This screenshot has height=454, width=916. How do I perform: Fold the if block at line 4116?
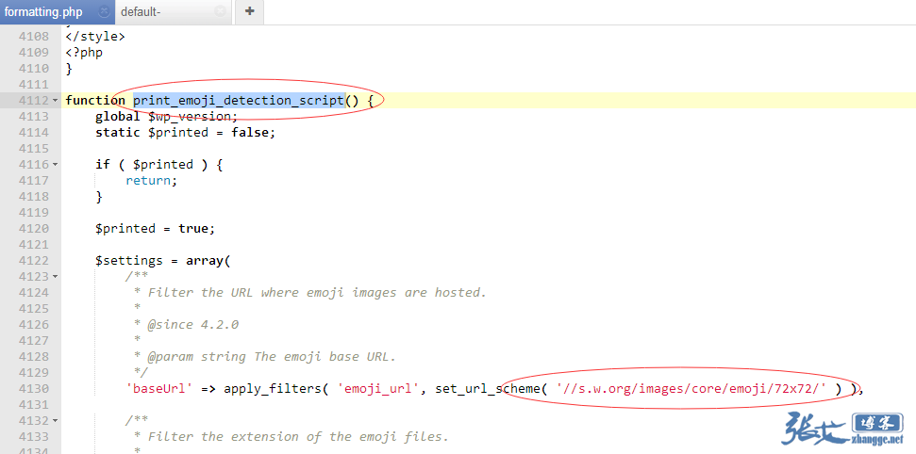tap(55, 165)
